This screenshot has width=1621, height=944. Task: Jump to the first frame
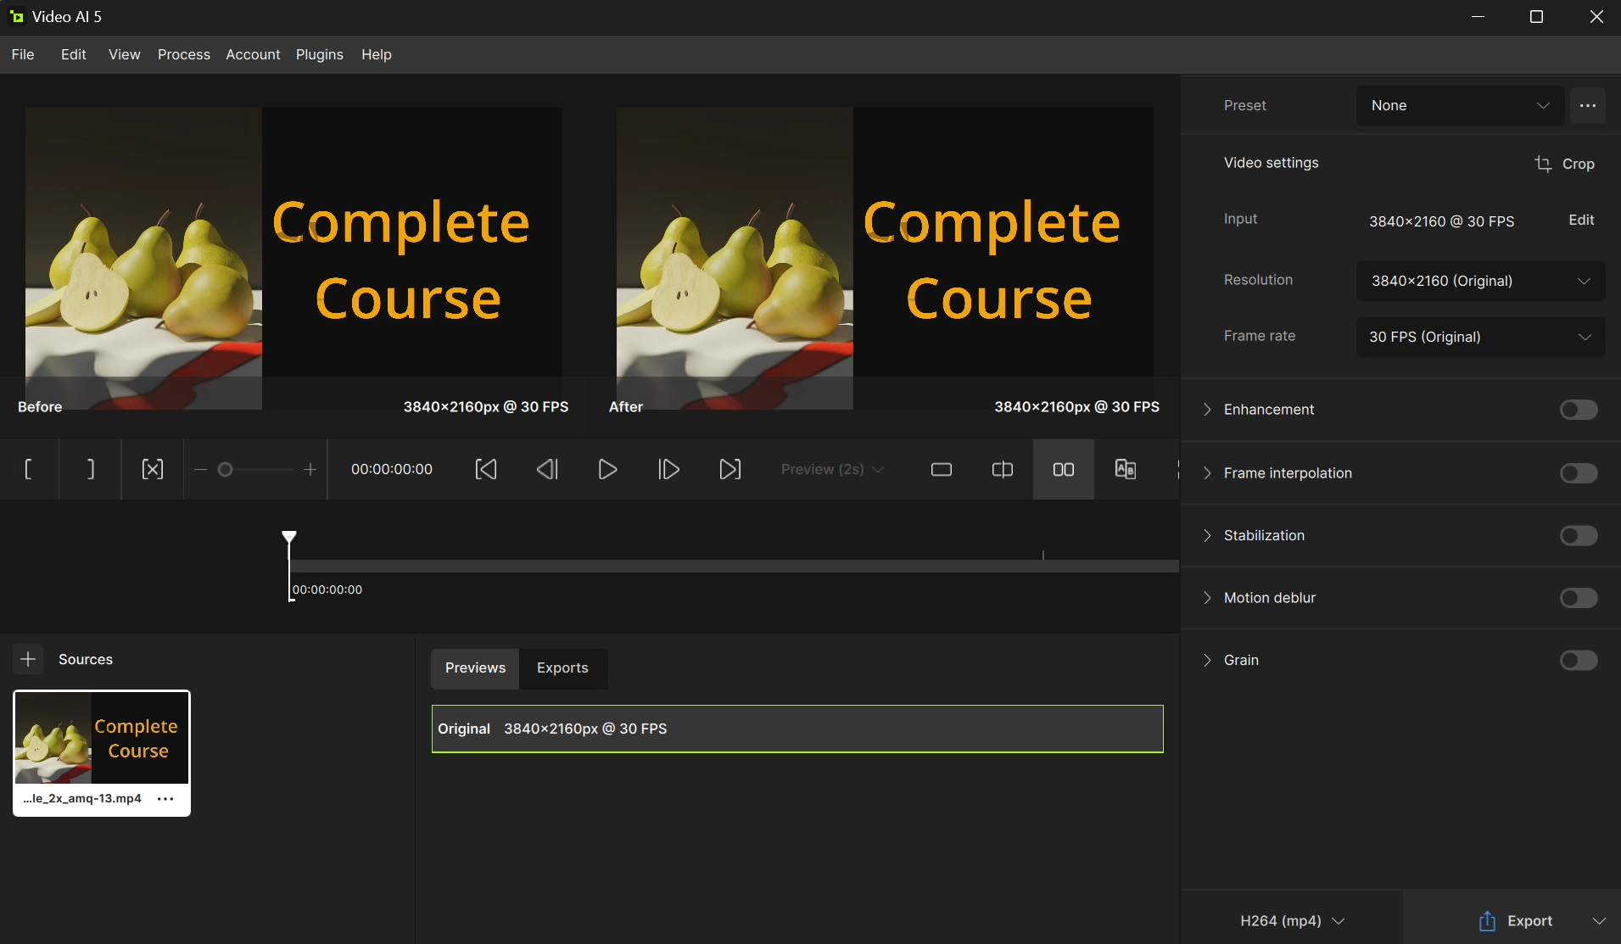[x=486, y=469]
